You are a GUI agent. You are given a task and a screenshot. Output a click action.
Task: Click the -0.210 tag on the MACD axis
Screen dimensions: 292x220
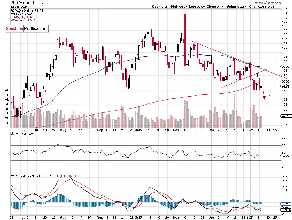point(286,204)
